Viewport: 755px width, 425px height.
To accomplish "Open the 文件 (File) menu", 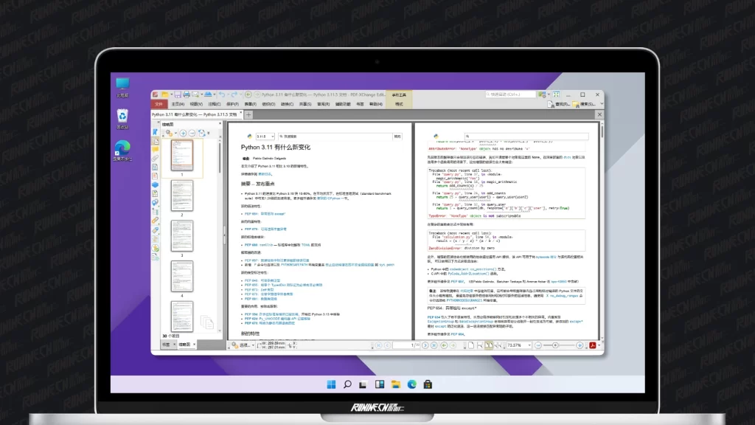I will click(159, 104).
